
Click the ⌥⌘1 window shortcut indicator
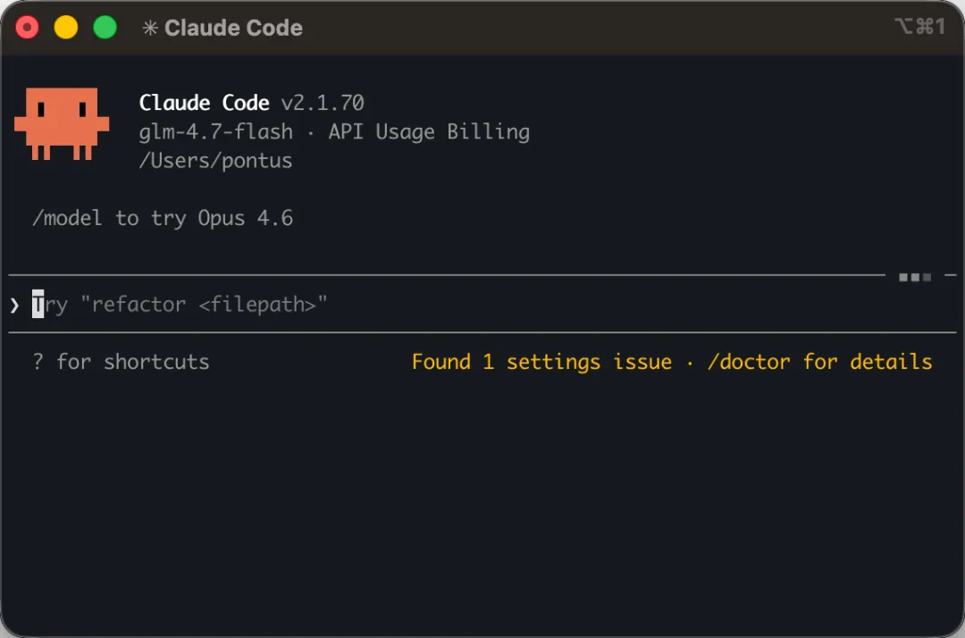919,27
